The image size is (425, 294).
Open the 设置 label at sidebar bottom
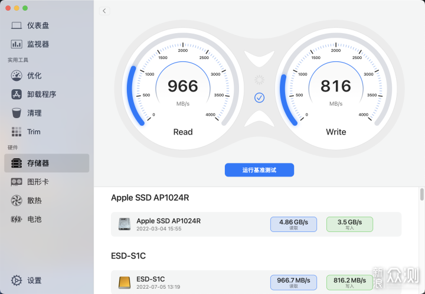tap(34, 280)
